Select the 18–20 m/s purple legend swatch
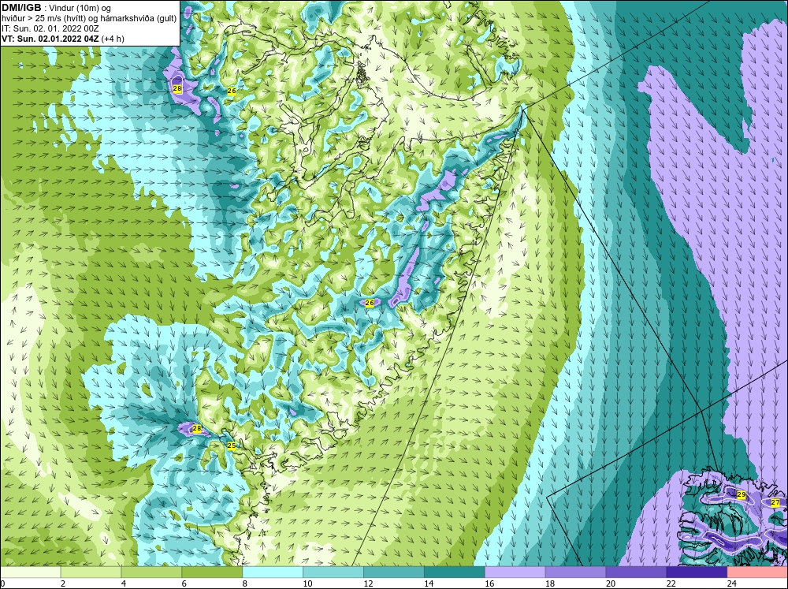 coord(575,572)
